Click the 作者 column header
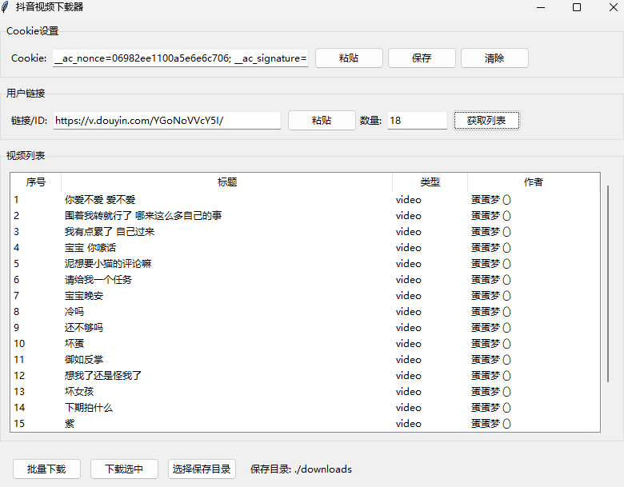The height and width of the screenshot is (487, 624). (x=534, y=182)
